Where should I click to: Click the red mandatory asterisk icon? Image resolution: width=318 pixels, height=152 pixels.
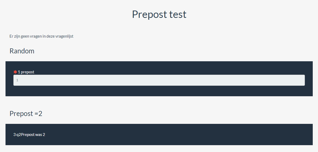click(15, 72)
